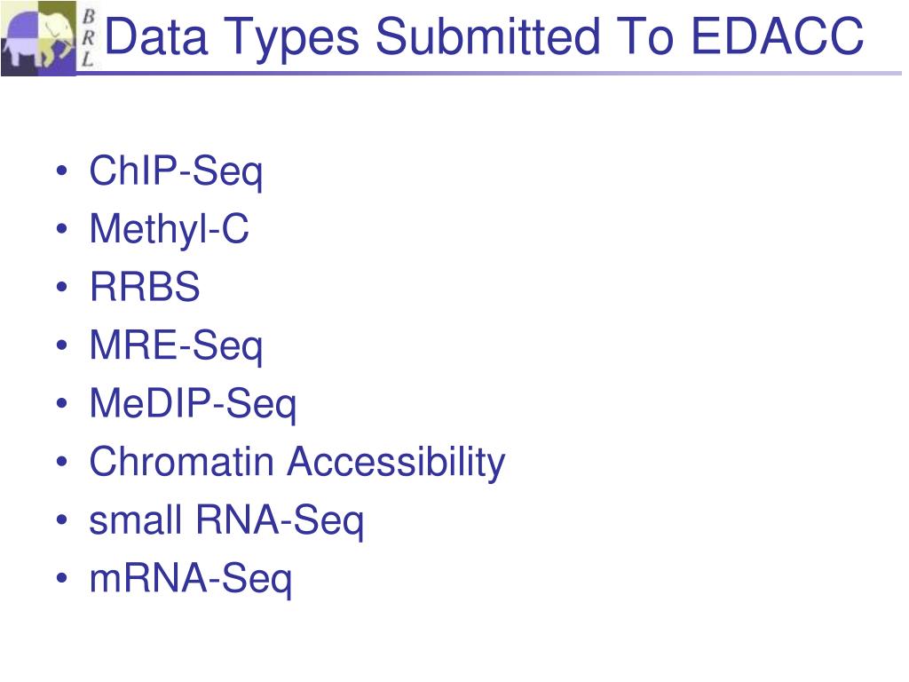This screenshot has height=682, width=909.
Task: Click the bullet dot before Methyl-C
Action: (62, 229)
